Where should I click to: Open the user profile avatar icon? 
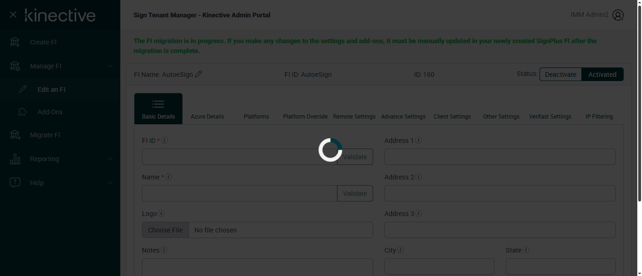click(618, 15)
